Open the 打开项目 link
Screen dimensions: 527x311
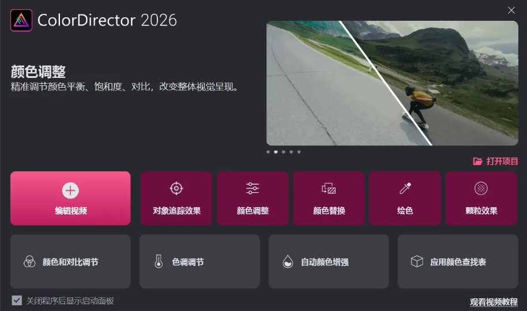[496, 162]
